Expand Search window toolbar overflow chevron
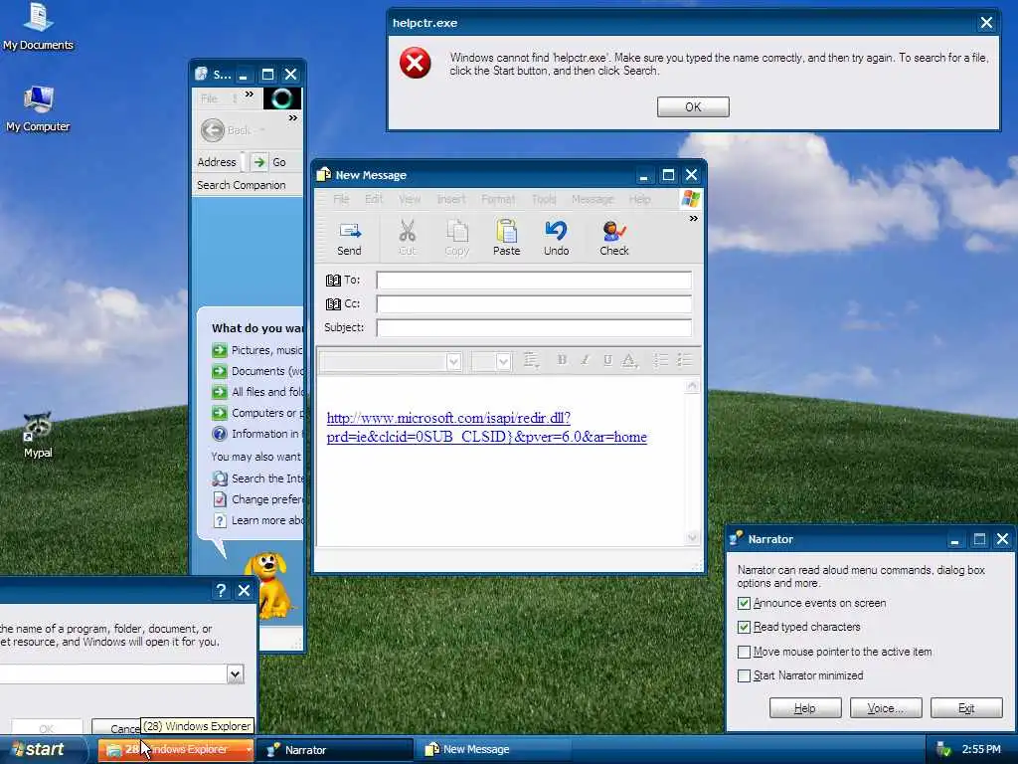The image size is (1018, 764). point(293,118)
